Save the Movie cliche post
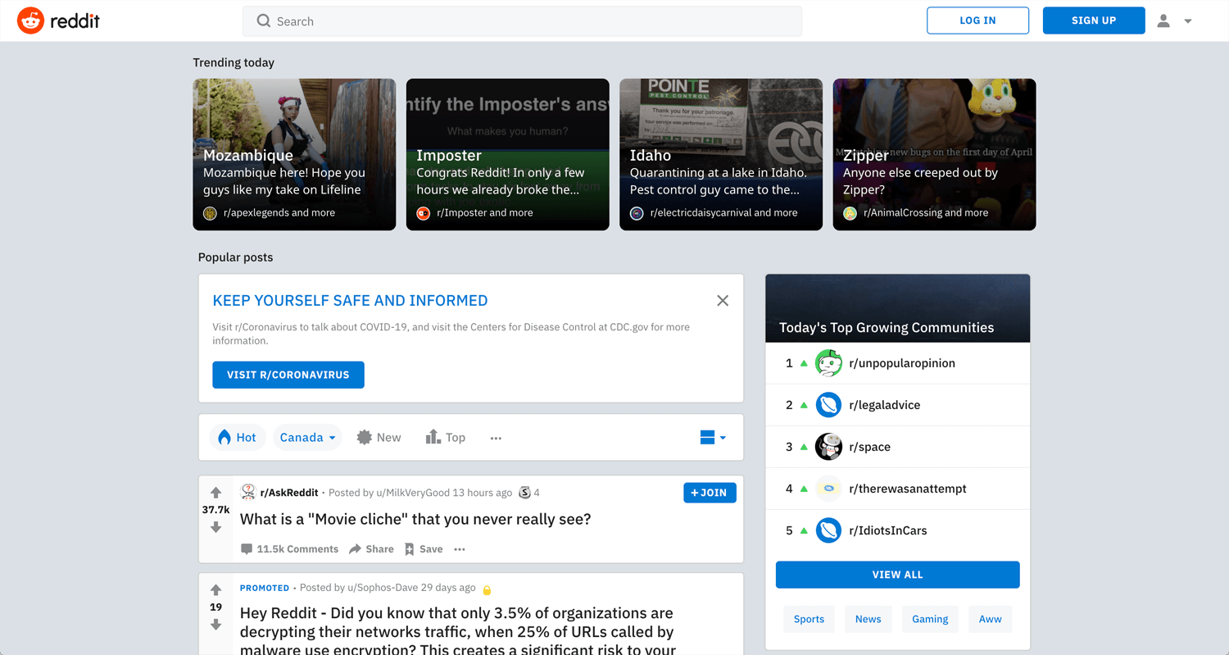Image resolution: width=1229 pixels, height=655 pixels. coord(424,549)
